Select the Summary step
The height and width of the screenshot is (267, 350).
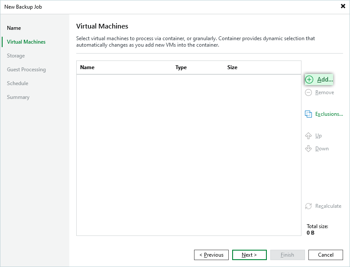pos(18,97)
